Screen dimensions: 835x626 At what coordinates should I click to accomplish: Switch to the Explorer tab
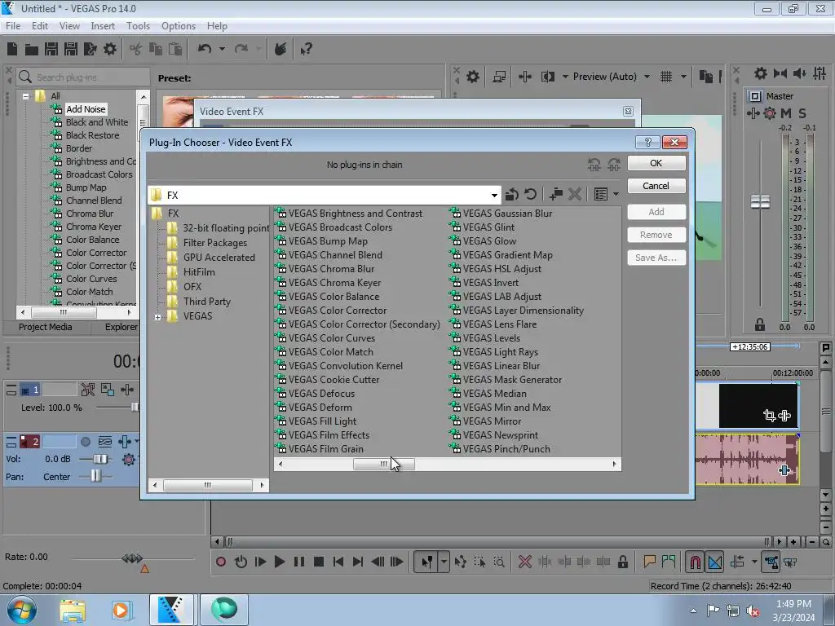pyautogui.click(x=121, y=327)
